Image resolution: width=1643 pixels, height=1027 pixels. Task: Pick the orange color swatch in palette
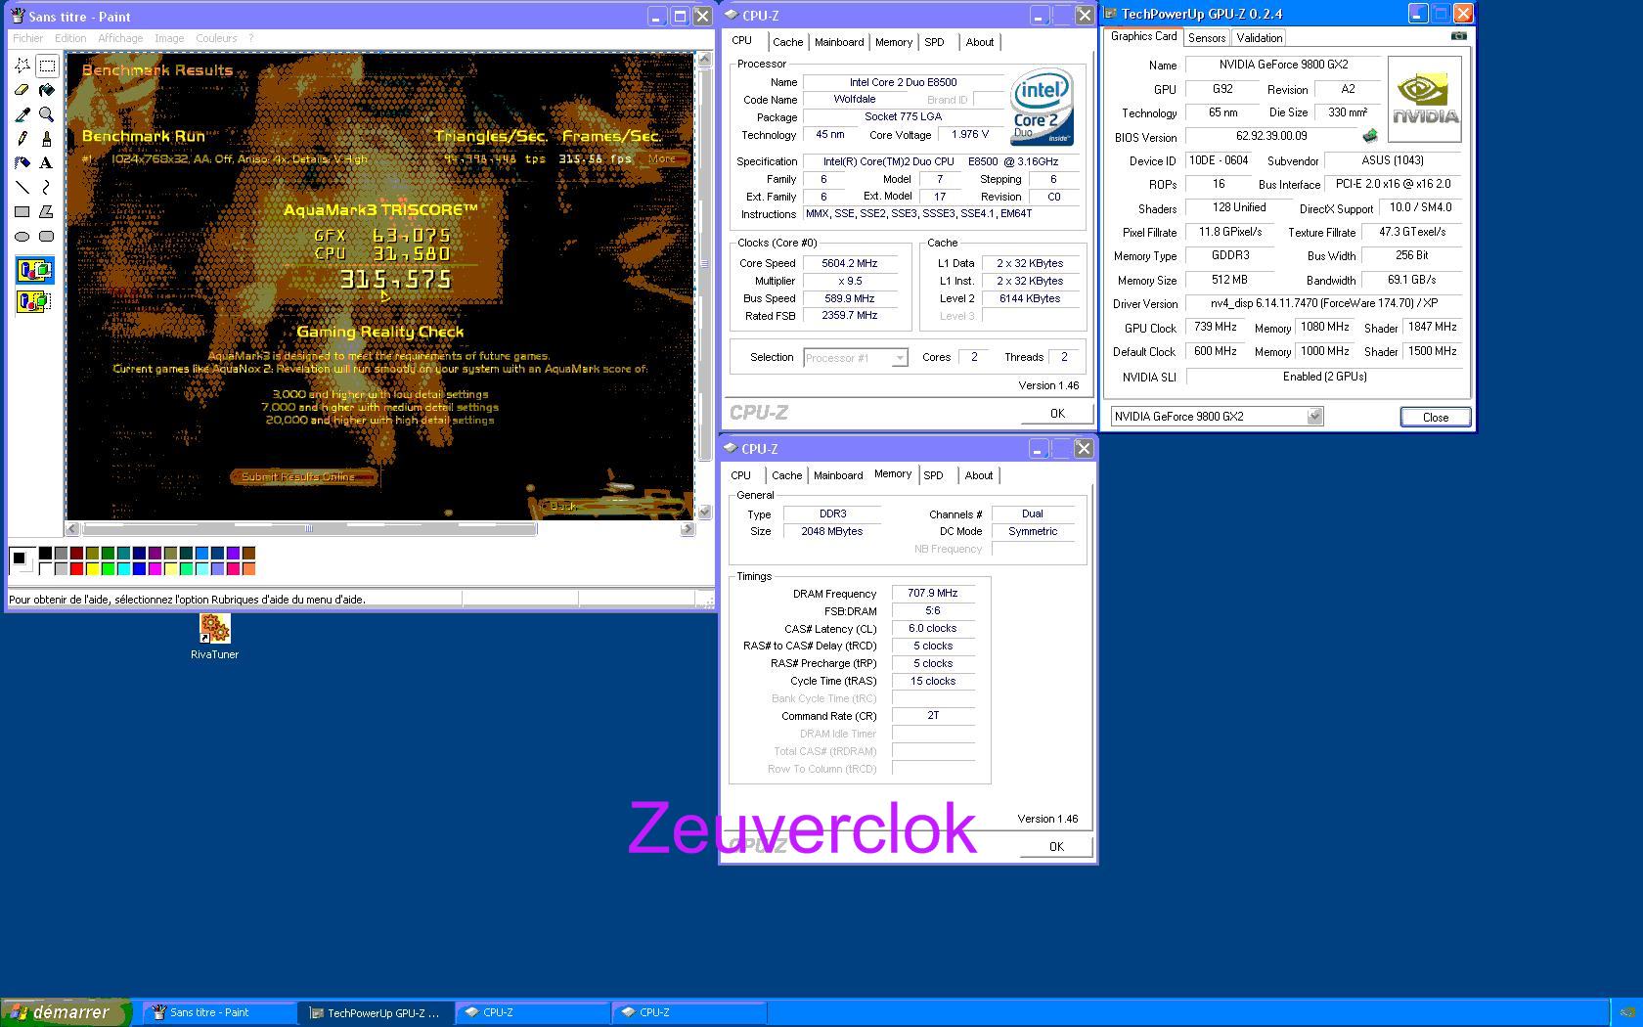tap(248, 569)
